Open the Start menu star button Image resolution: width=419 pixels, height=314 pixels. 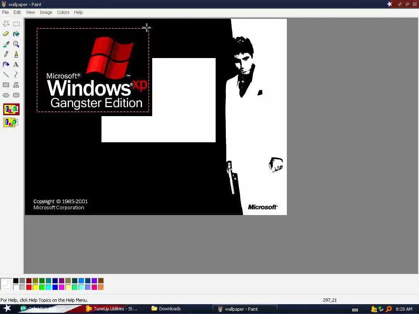coord(7,308)
